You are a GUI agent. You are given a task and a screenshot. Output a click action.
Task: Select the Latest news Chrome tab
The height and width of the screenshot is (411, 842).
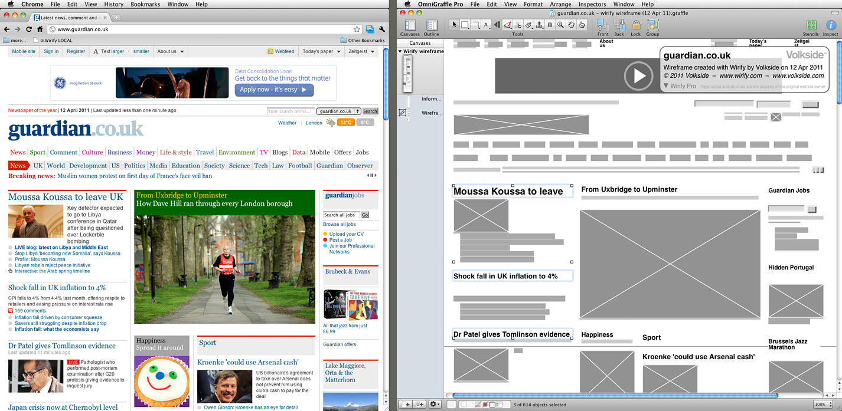pyautogui.click(x=70, y=18)
